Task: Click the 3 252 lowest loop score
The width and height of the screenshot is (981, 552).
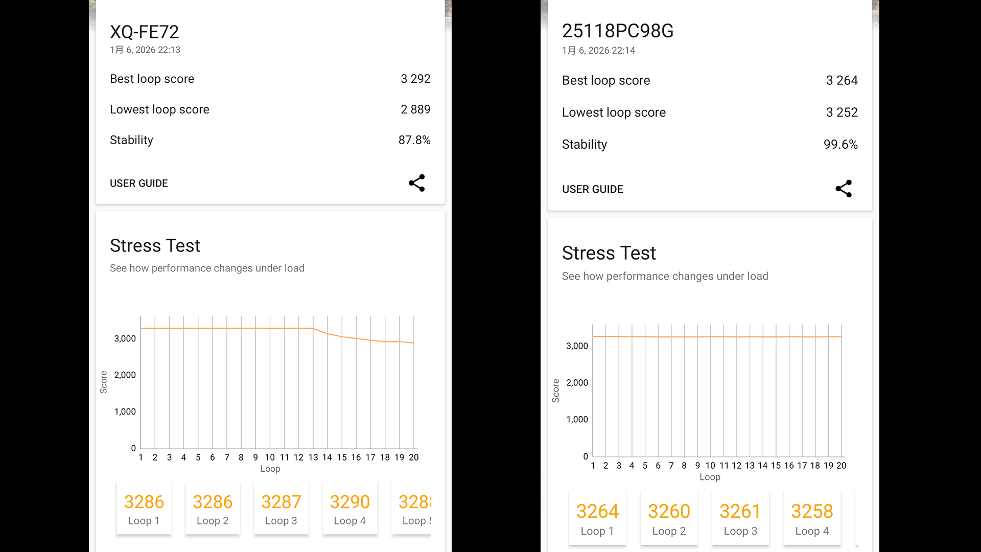Action: click(x=842, y=112)
